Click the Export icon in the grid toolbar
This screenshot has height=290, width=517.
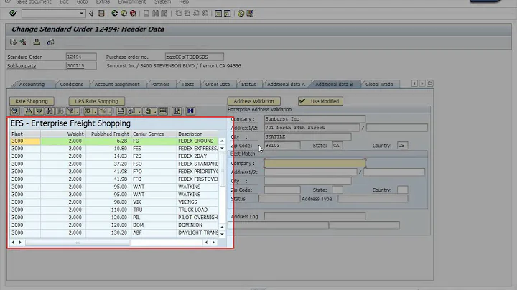[147, 111]
